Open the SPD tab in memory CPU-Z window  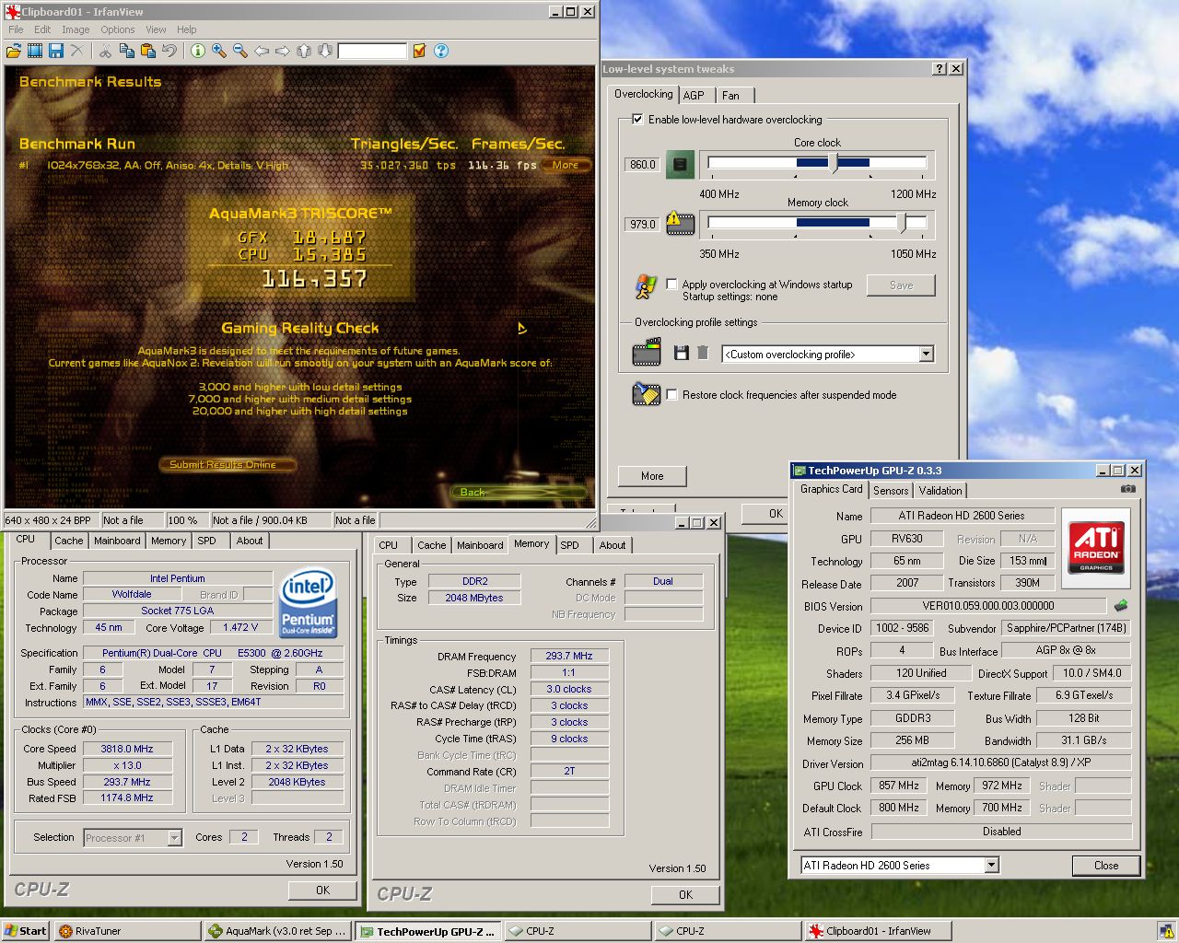[570, 545]
